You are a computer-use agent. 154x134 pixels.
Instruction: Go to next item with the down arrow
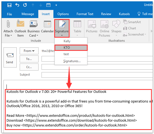[41, 5]
